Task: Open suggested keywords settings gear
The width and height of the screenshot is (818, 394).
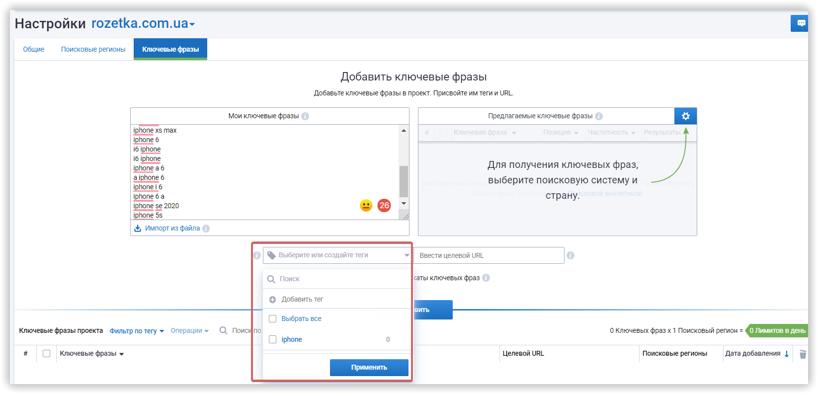Action: [x=685, y=116]
